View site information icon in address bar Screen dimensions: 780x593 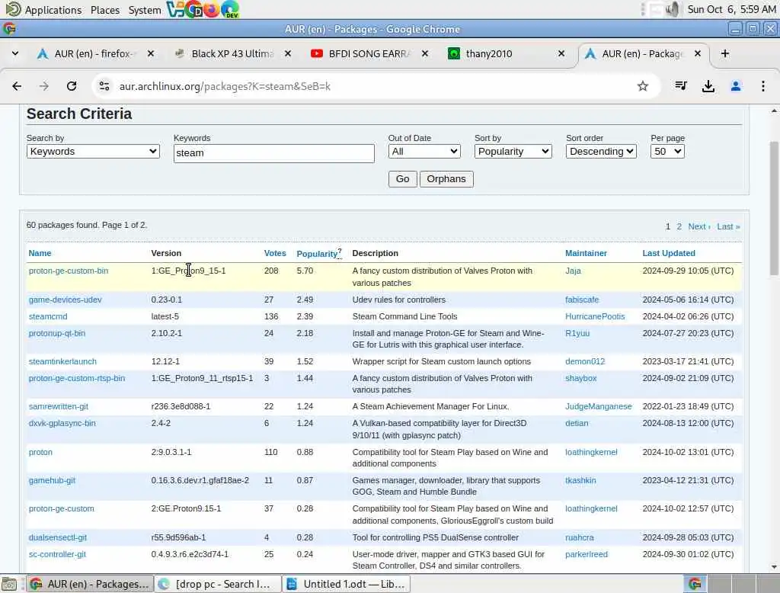point(104,86)
